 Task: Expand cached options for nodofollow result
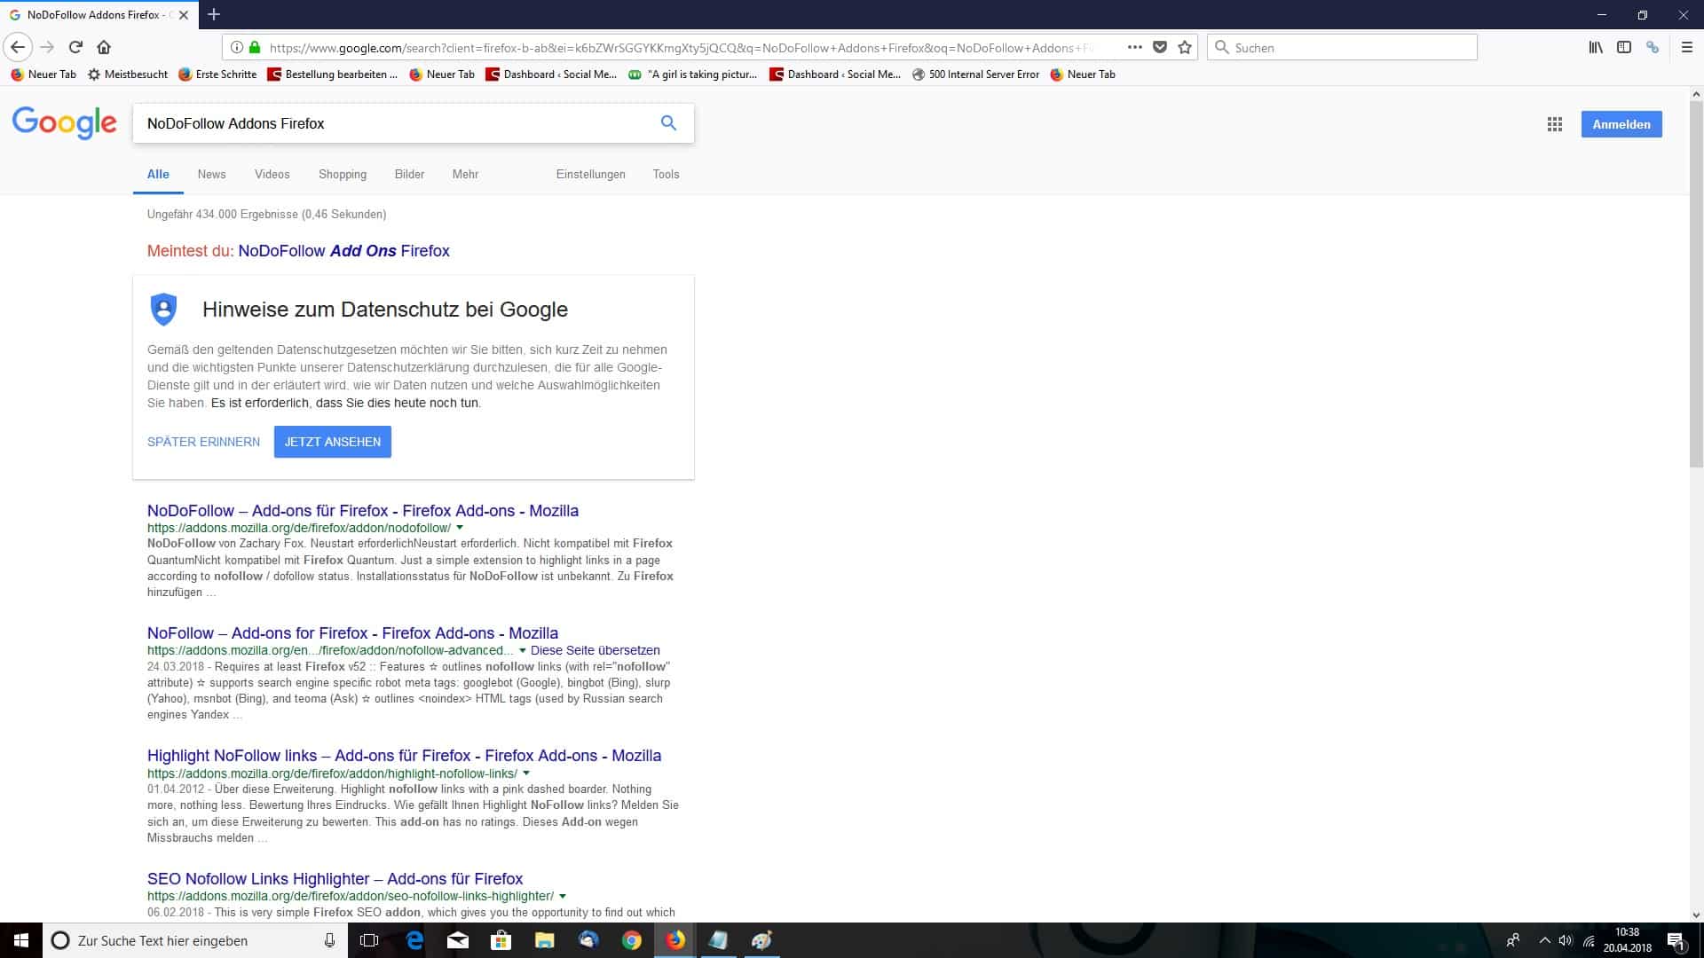click(x=460, y=528)
